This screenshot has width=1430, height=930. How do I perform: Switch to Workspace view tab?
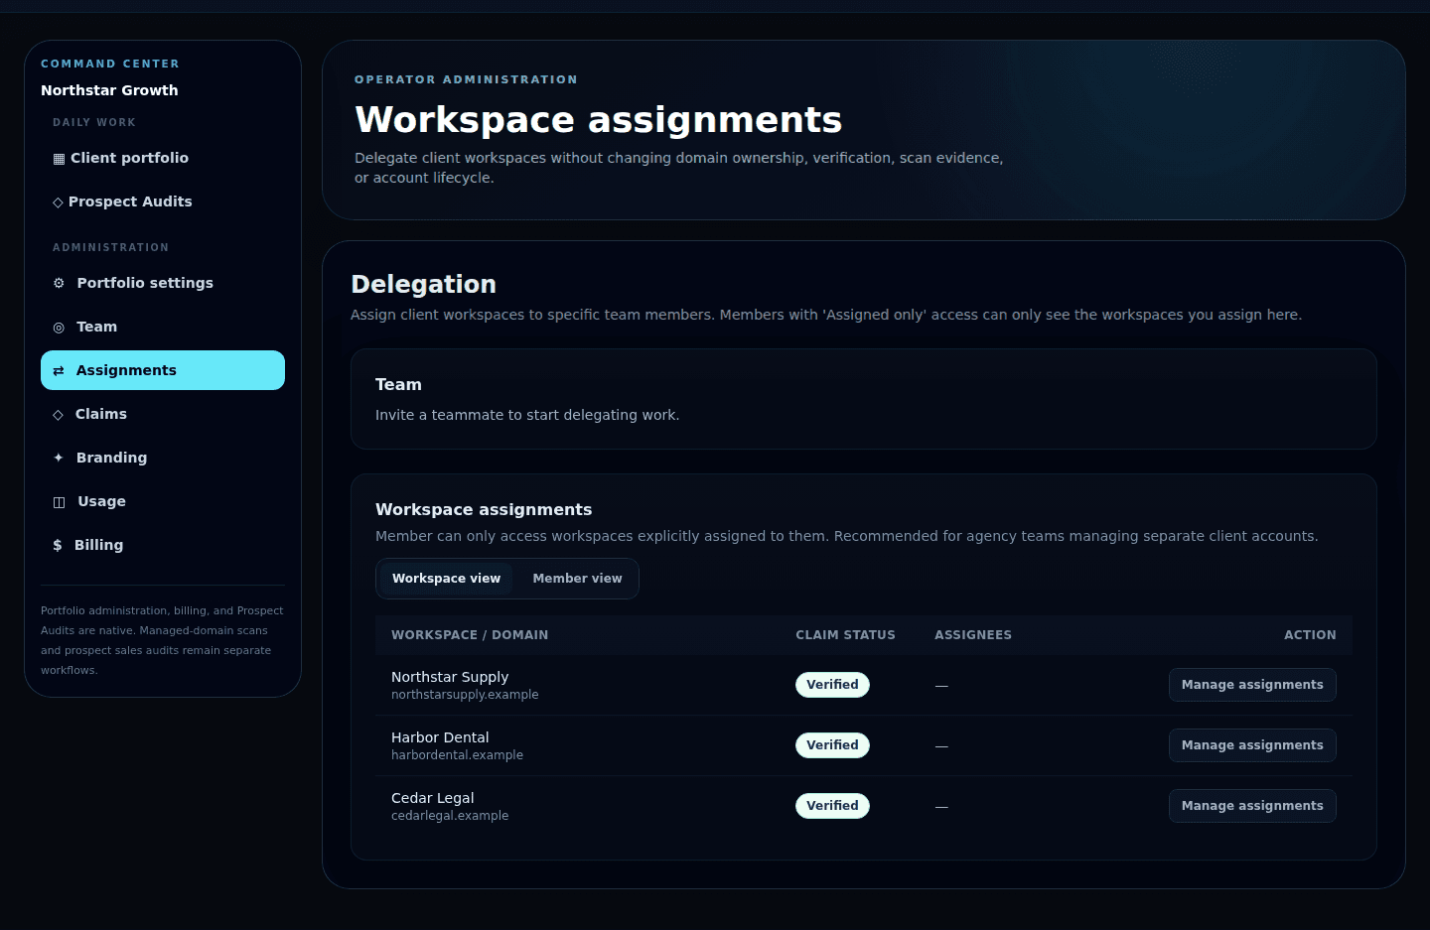[446, 579]
